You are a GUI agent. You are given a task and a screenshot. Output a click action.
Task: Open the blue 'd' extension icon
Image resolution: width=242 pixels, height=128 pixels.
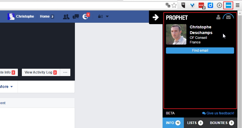point(210,5)
